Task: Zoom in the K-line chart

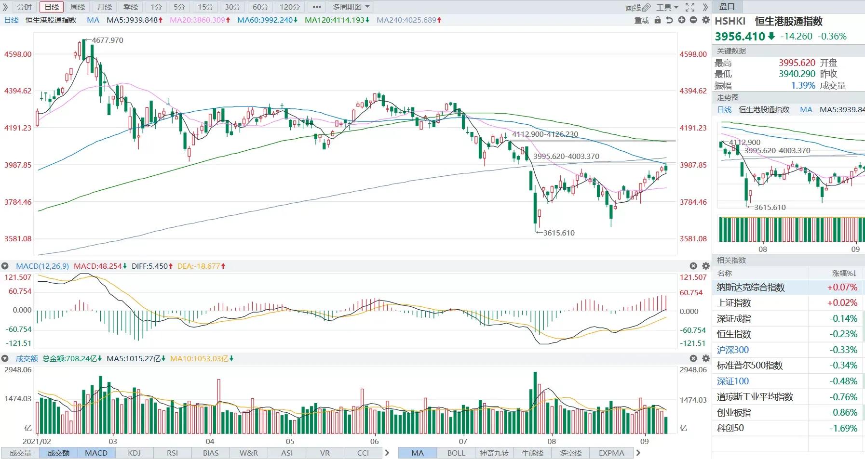Action: pyautogui.click(x=681, y=20)
